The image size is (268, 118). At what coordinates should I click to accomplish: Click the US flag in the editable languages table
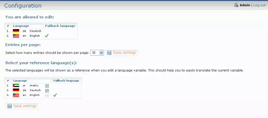tap(16, 36)
